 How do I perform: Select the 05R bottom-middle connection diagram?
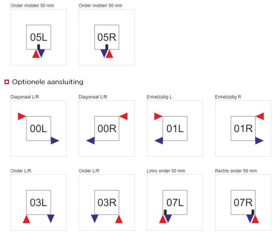(107, 37)
